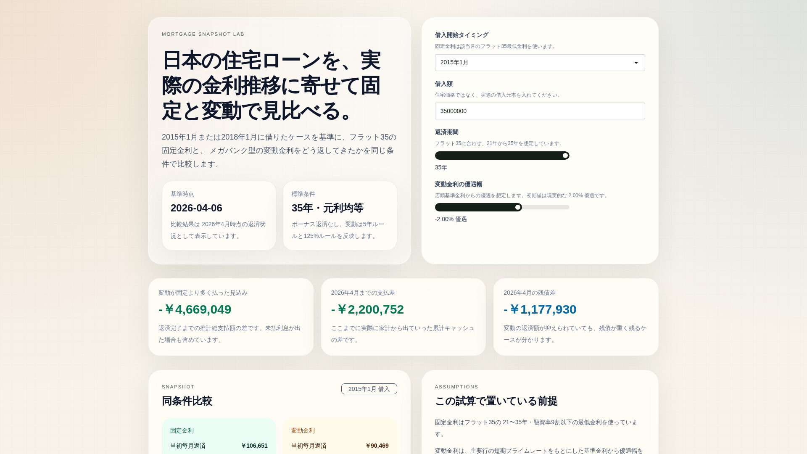This screenshot has width=807, height=454.
Task: Click the ASSUMPTIONS section label
Action: (457, 387)
